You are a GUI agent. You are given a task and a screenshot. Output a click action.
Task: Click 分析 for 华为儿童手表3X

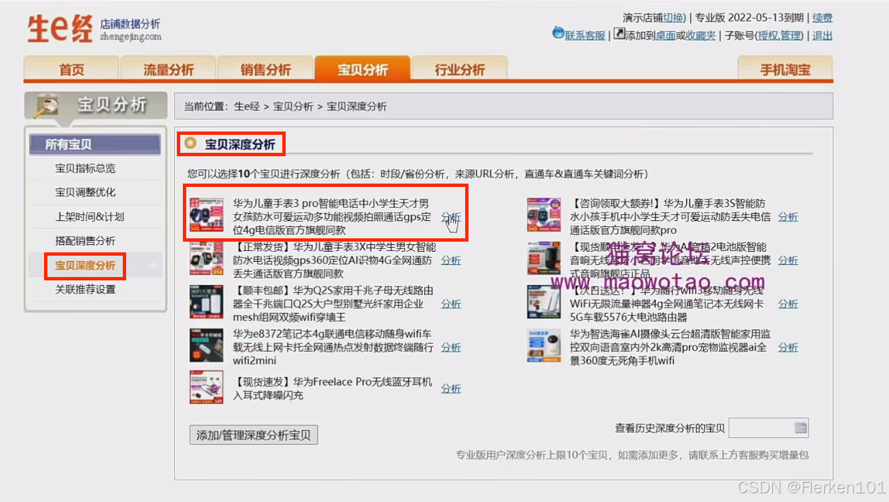coord(451,260)
